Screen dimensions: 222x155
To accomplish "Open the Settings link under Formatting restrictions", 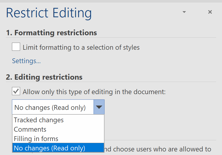I will 26,61.
